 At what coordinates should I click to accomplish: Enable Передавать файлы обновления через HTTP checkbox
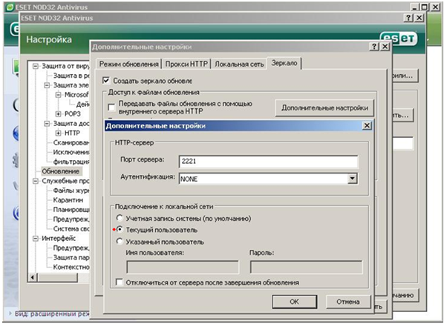tap(111, 108)
